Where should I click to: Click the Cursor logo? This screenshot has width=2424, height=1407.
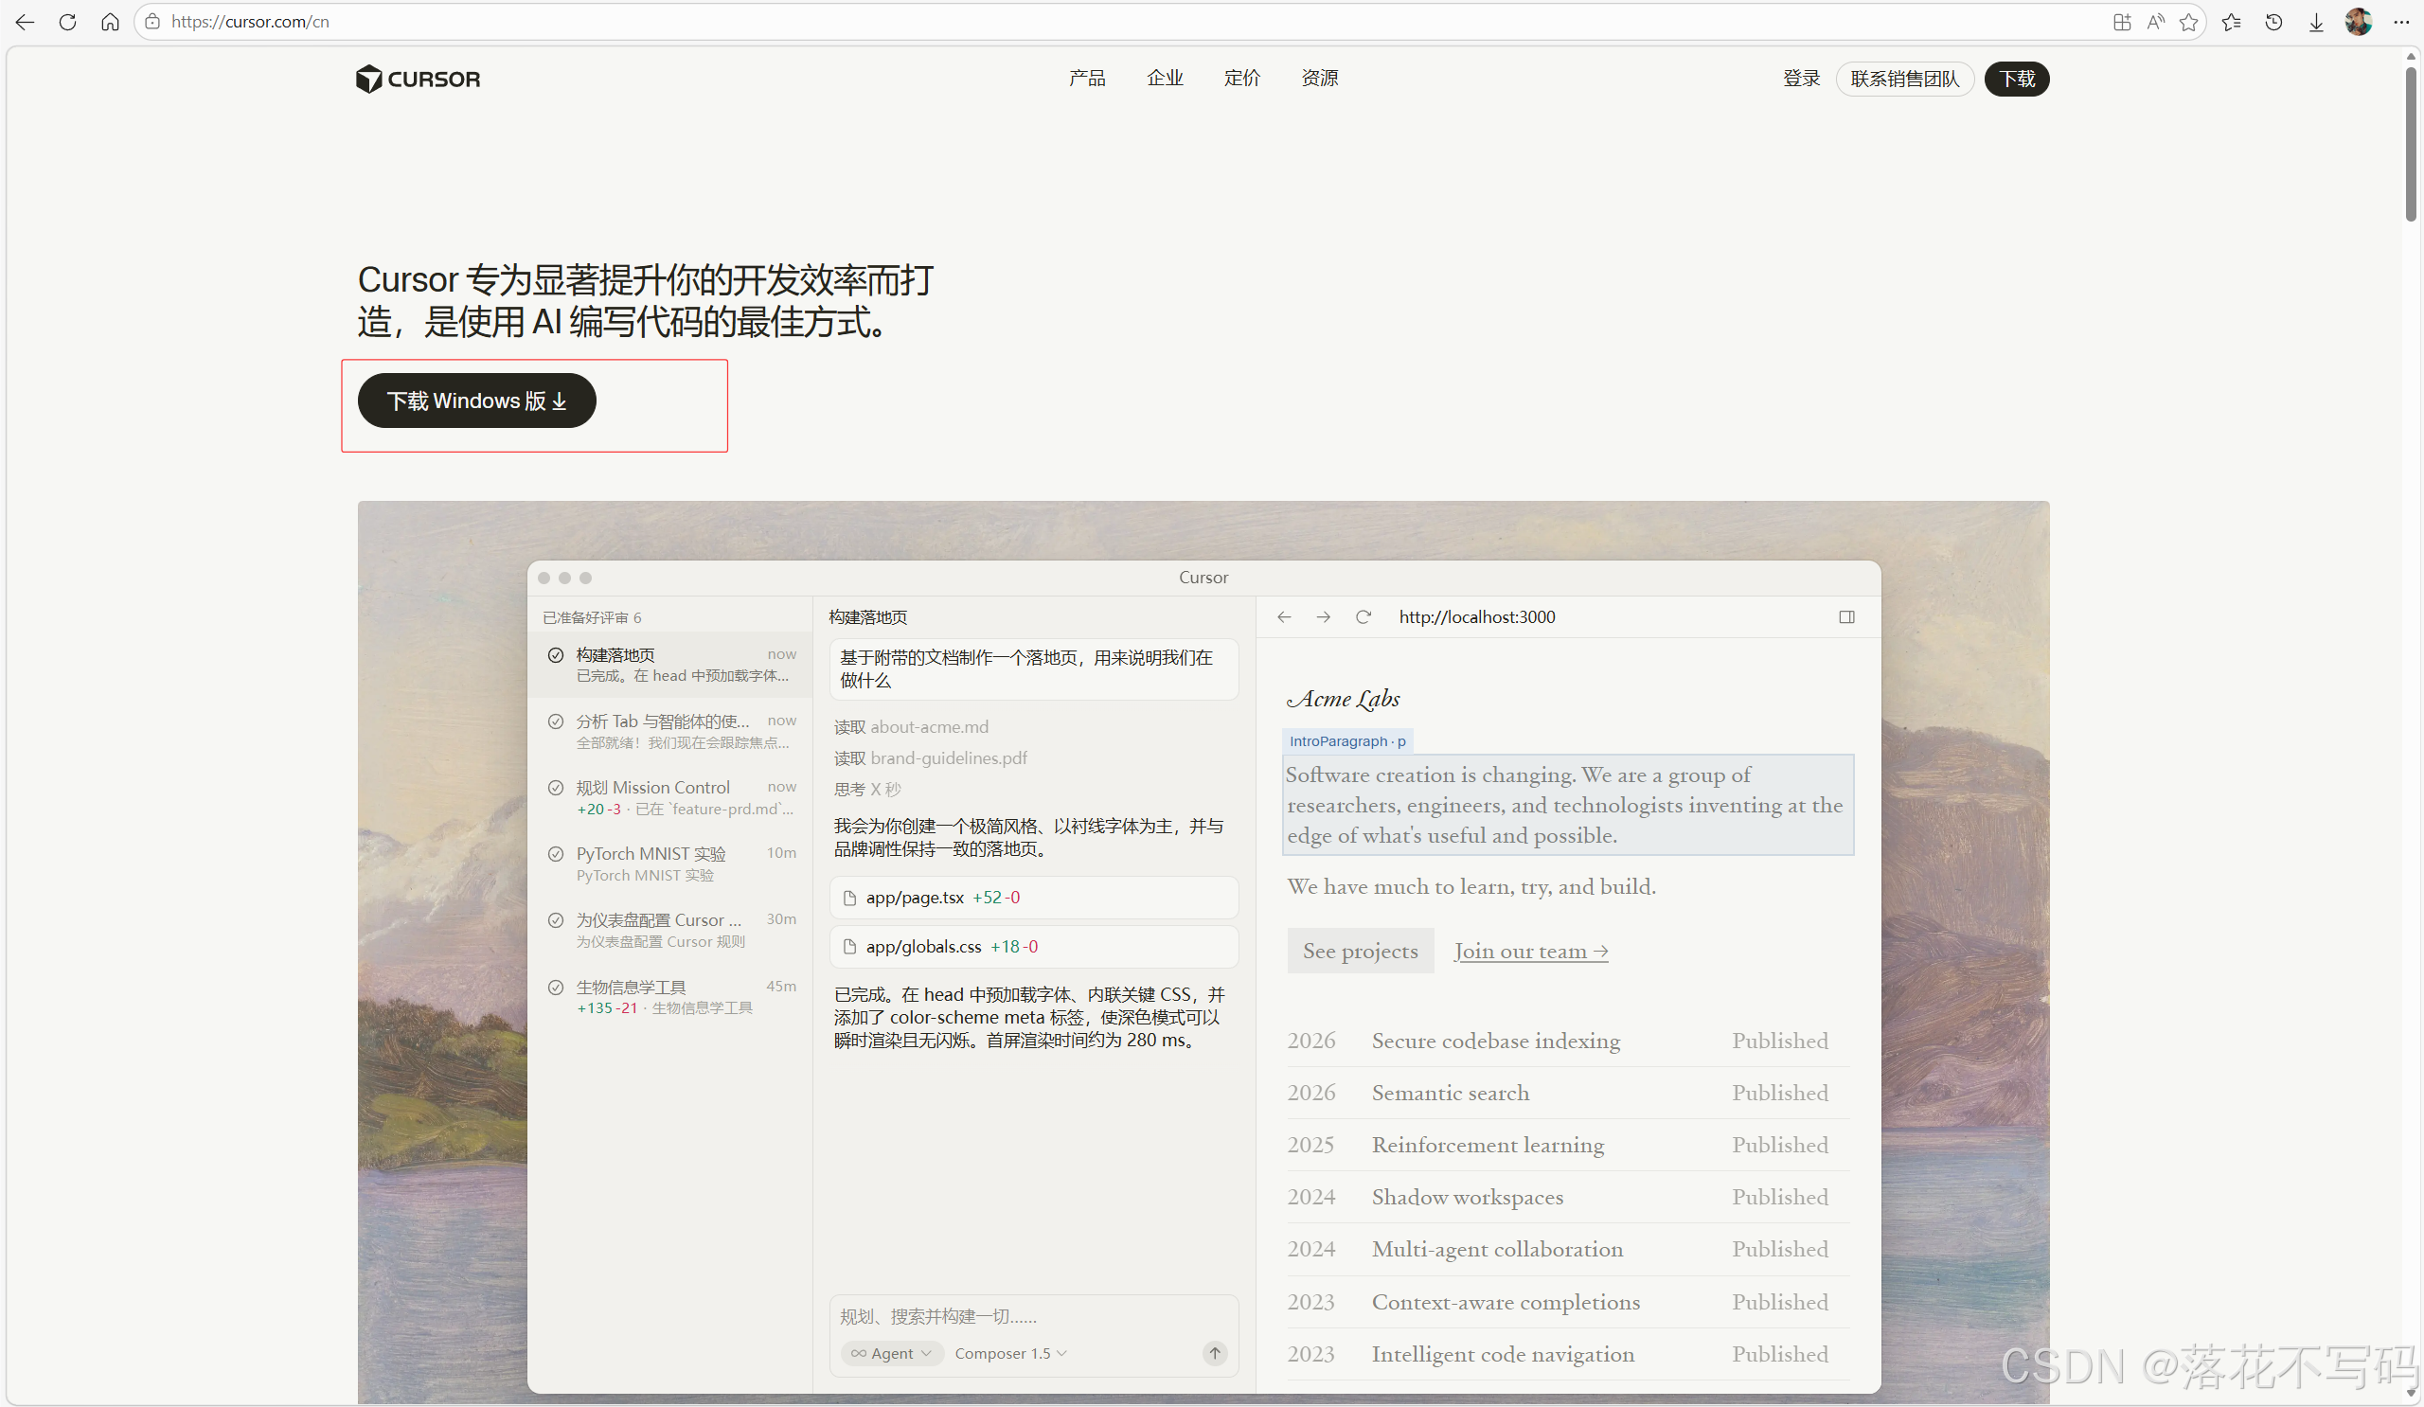click(418, 79)
